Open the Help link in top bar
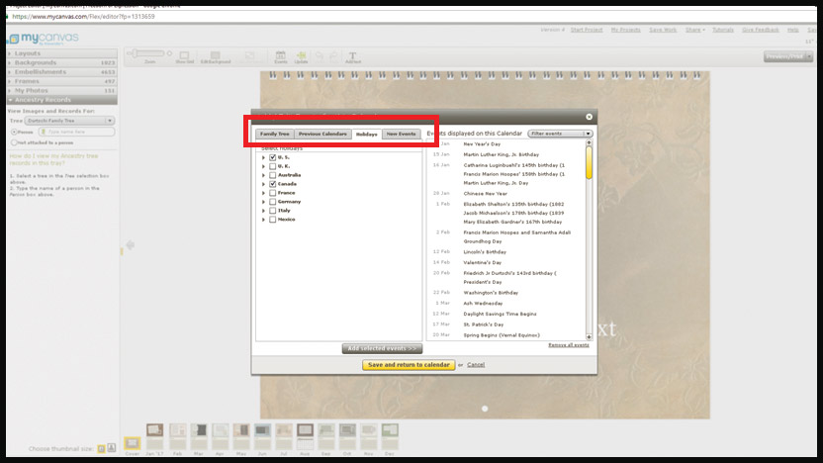823x463 pixels. click(x=792, y=30)
